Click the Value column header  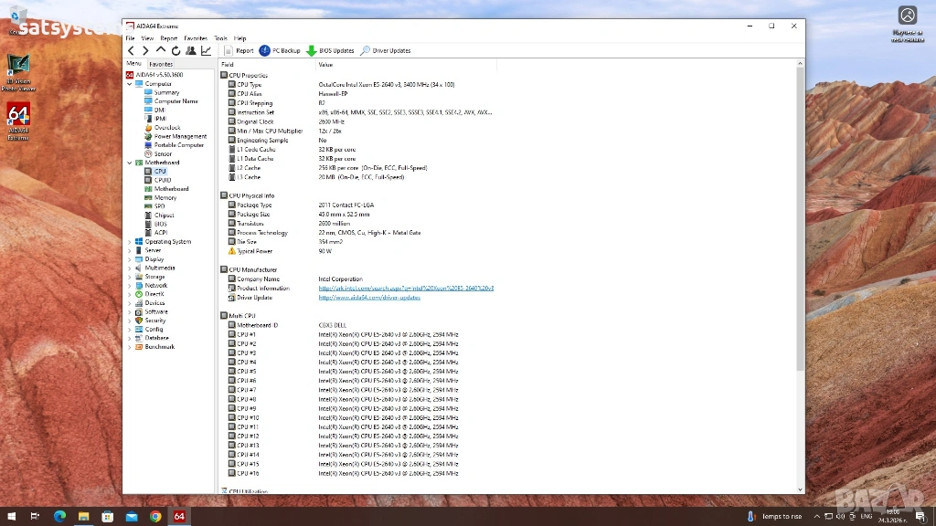pyautogui.click(x=325, y=65)
